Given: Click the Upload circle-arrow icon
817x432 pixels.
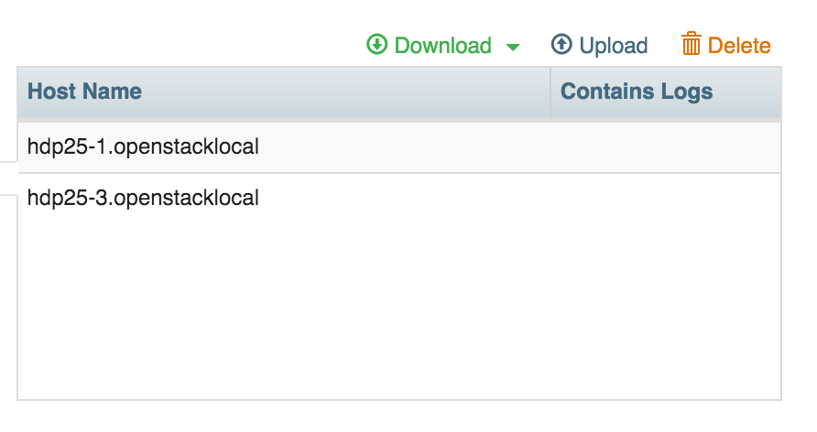Looking at the screenshot, I should (561, 45).
